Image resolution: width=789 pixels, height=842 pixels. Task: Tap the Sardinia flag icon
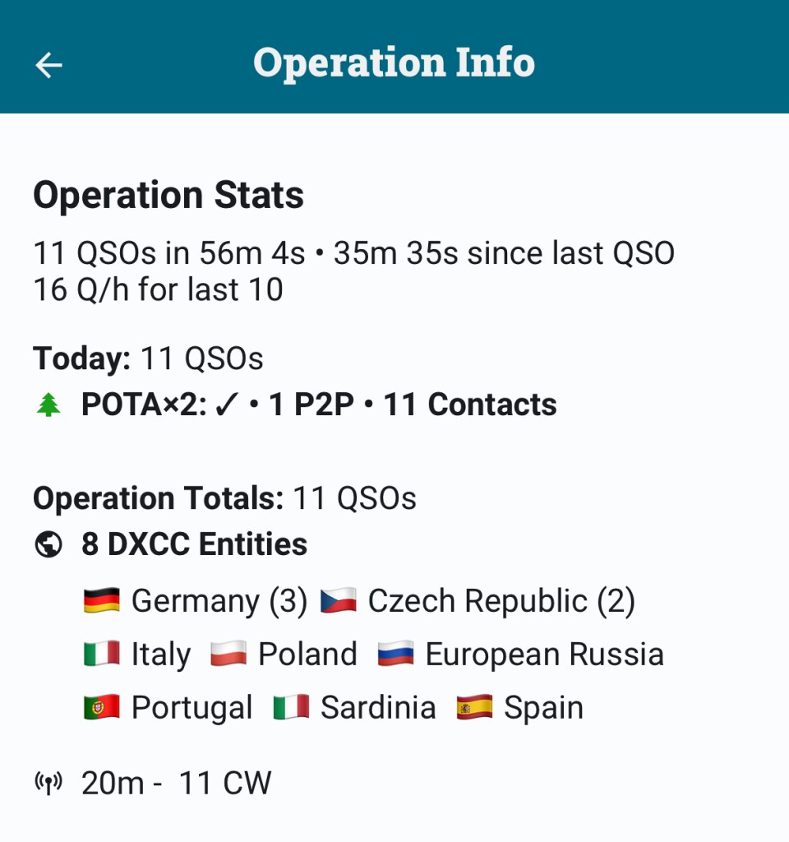click(x=291, y=708)
